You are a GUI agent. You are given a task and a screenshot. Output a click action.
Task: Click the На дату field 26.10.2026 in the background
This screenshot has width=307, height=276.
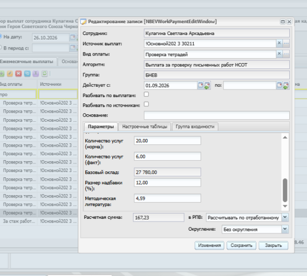(x=51, y=38)
